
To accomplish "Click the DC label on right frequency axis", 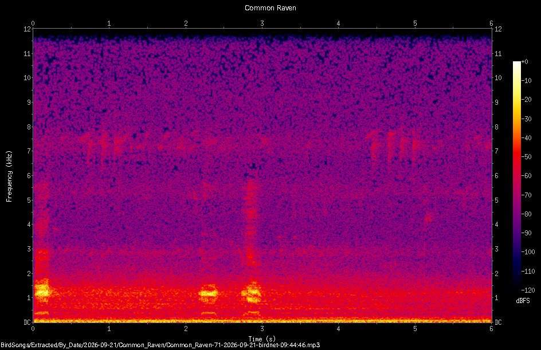I will coord(498,323).
